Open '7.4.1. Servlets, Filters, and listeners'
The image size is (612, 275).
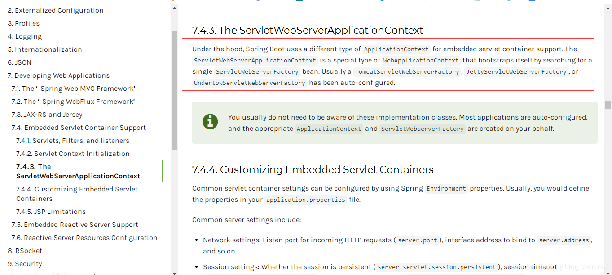[73, 141]
